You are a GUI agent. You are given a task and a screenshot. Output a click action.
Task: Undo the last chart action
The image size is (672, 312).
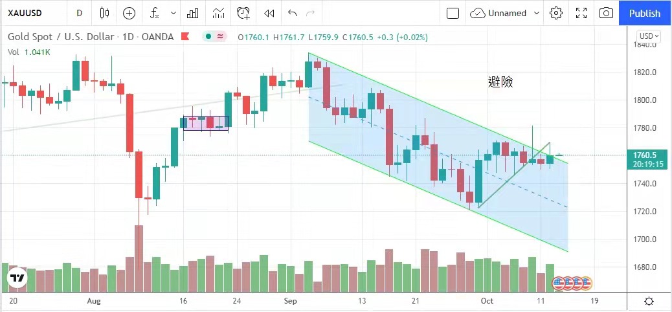pyautogui.click(x=292, y=13)
